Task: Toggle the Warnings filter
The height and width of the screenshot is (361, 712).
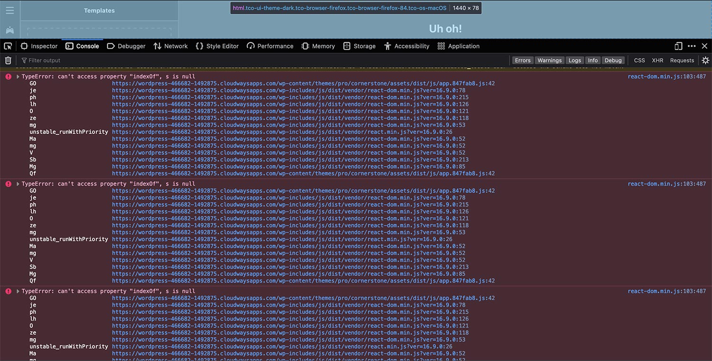Action: tap(549, 60)
